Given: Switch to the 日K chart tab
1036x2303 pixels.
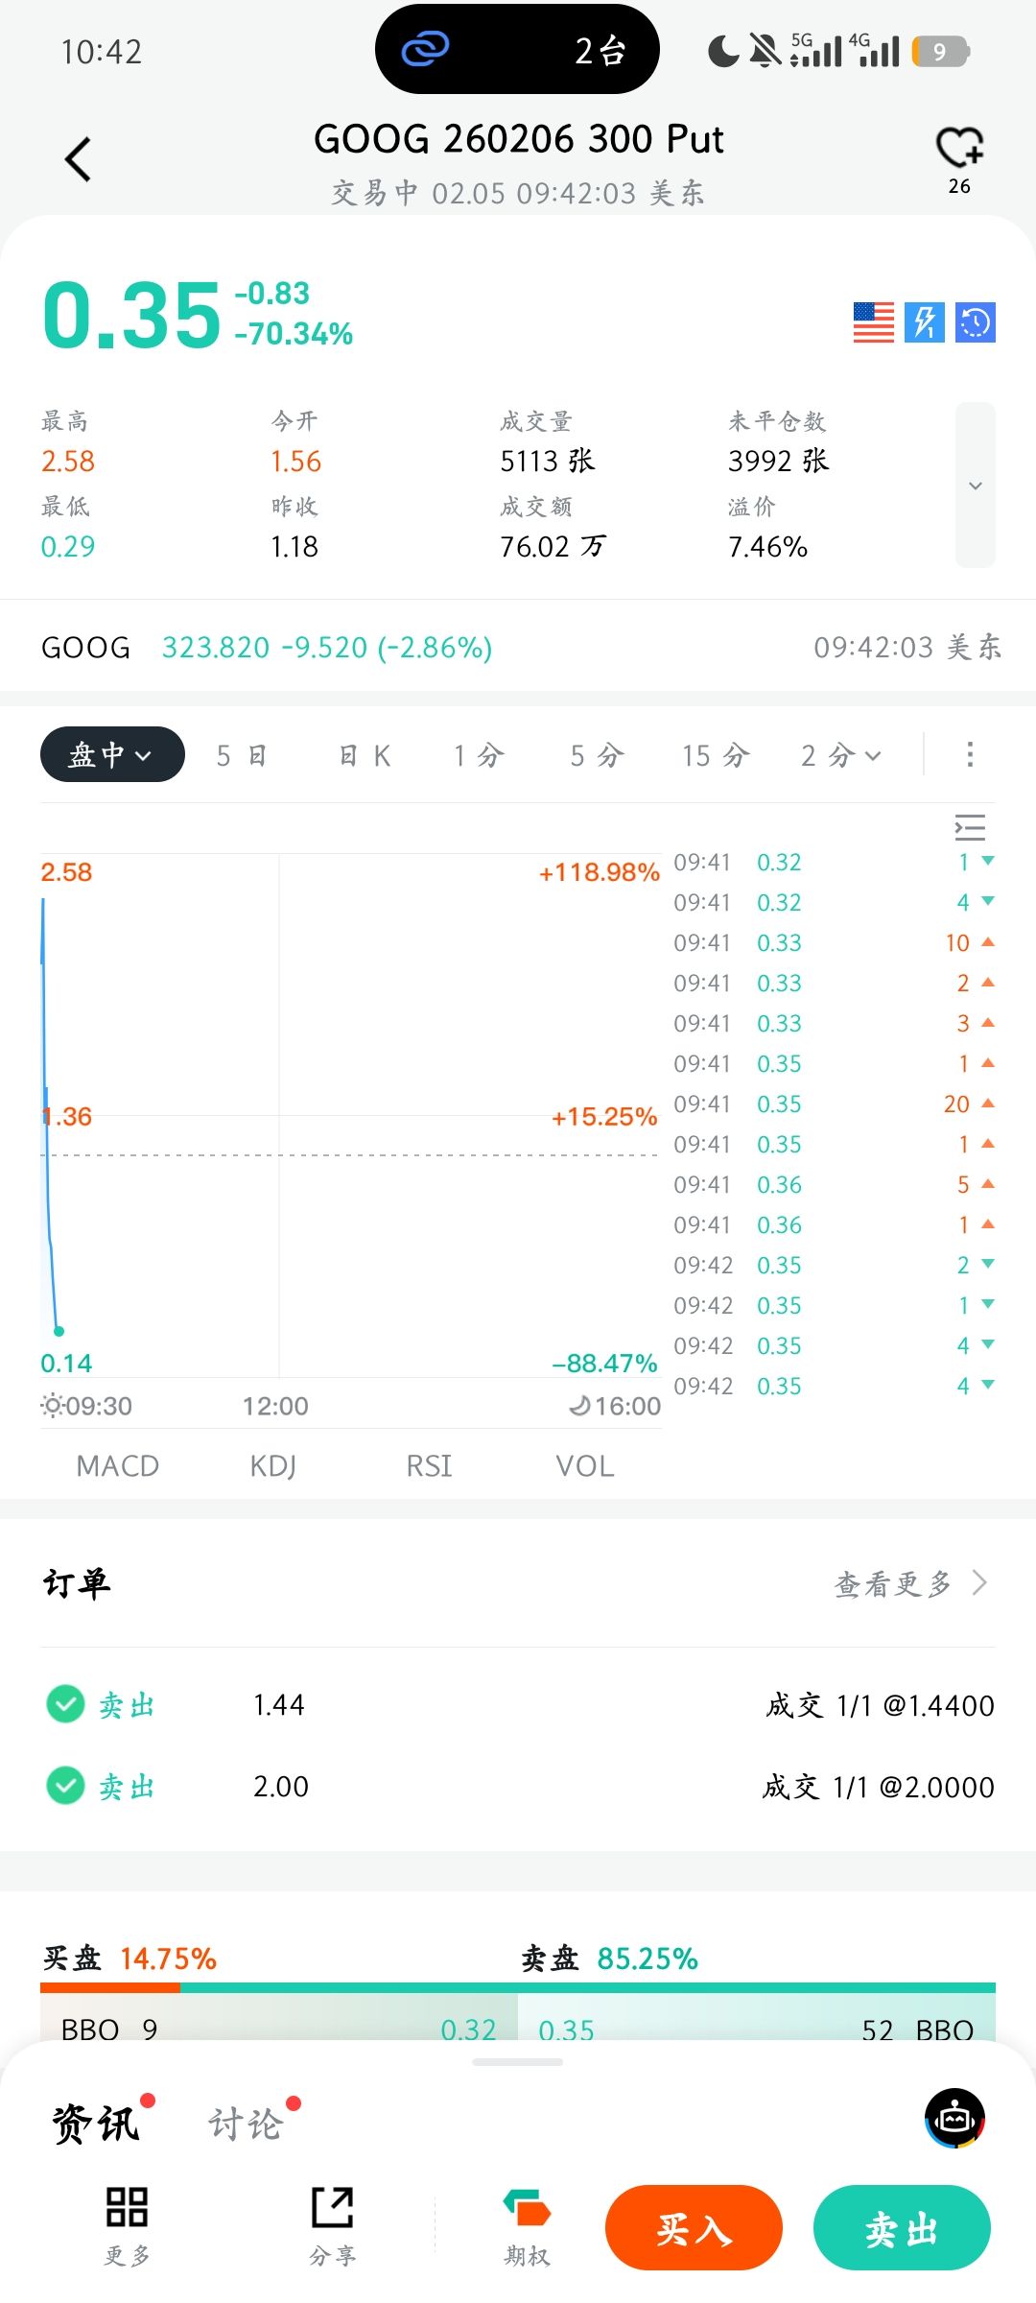Looking at the screenshot, I should click(365, 756).
